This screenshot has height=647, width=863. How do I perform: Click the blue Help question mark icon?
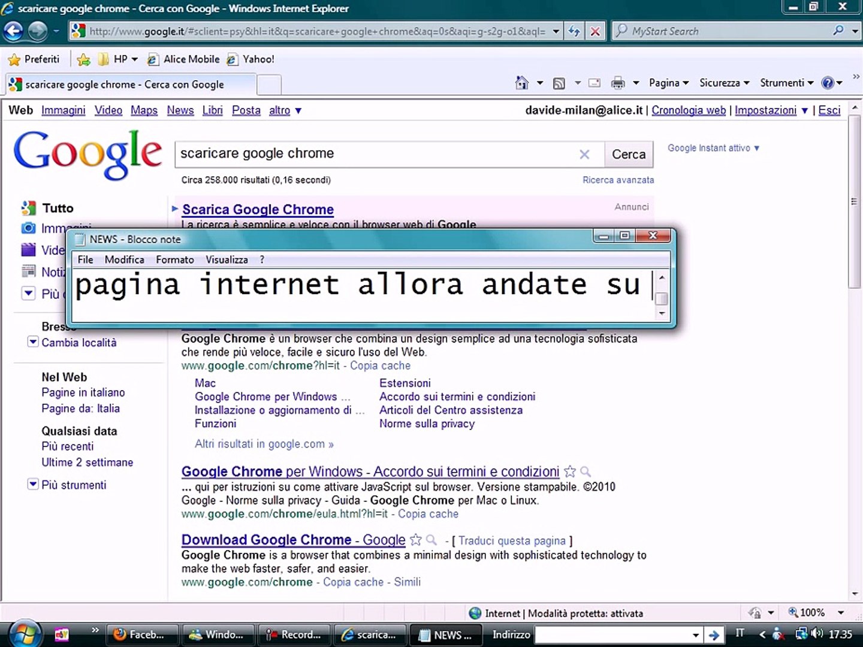point(828,83)
